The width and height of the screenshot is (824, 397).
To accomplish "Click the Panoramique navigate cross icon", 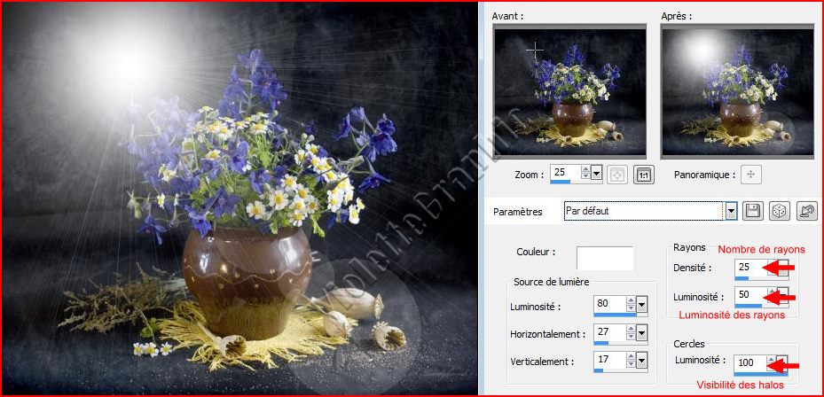I will pos(751,175).
